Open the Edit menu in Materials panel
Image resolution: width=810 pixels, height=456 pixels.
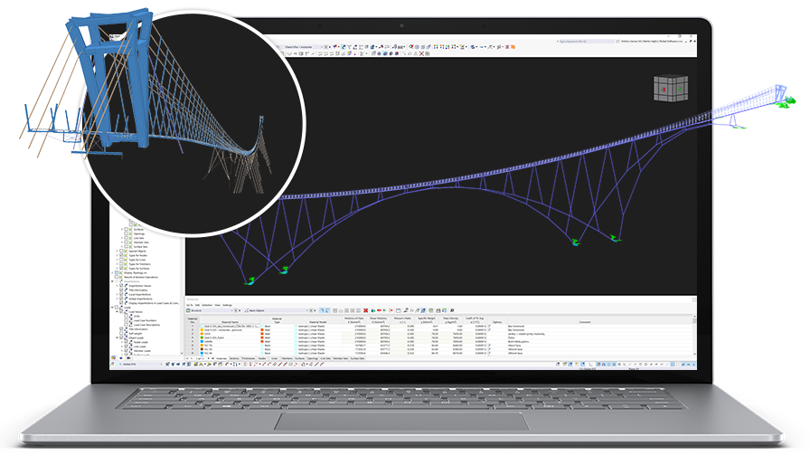tap(197, 305)
